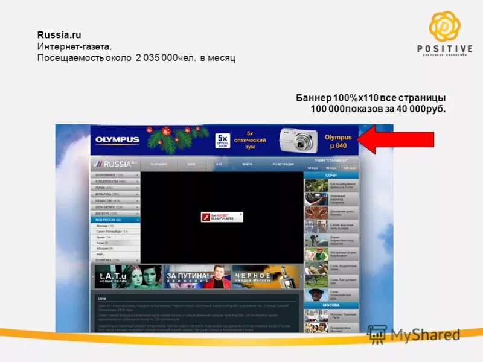483x362 pixels.
Task: Collapse the Моя Россия category
Action: click(x=115, y=220)
